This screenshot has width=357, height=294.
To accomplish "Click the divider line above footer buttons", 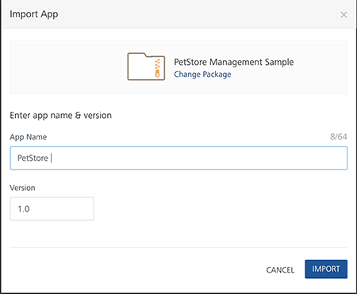I will (x=178, y=247).
